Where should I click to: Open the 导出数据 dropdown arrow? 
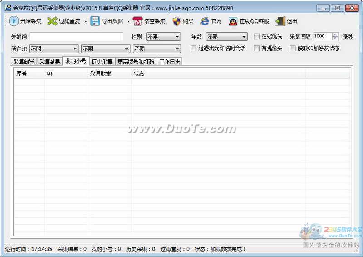click(x=128, y=21)
